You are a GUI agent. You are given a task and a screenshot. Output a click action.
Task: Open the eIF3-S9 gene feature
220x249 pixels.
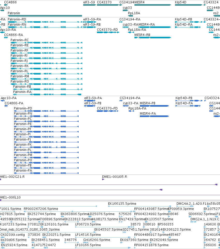click(x=90, y=5)
